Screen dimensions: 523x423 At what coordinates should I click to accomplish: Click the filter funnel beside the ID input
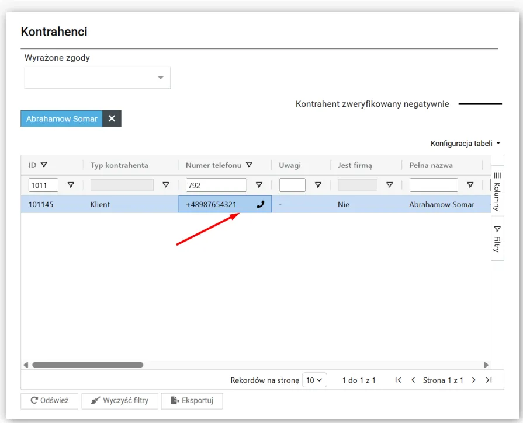[x=71, y=185]
